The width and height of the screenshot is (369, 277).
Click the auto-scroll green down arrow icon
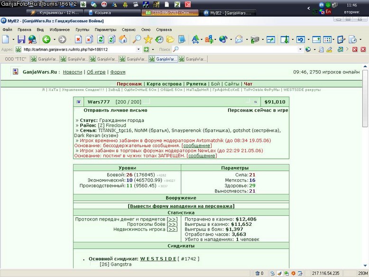(x=285, y=39)
